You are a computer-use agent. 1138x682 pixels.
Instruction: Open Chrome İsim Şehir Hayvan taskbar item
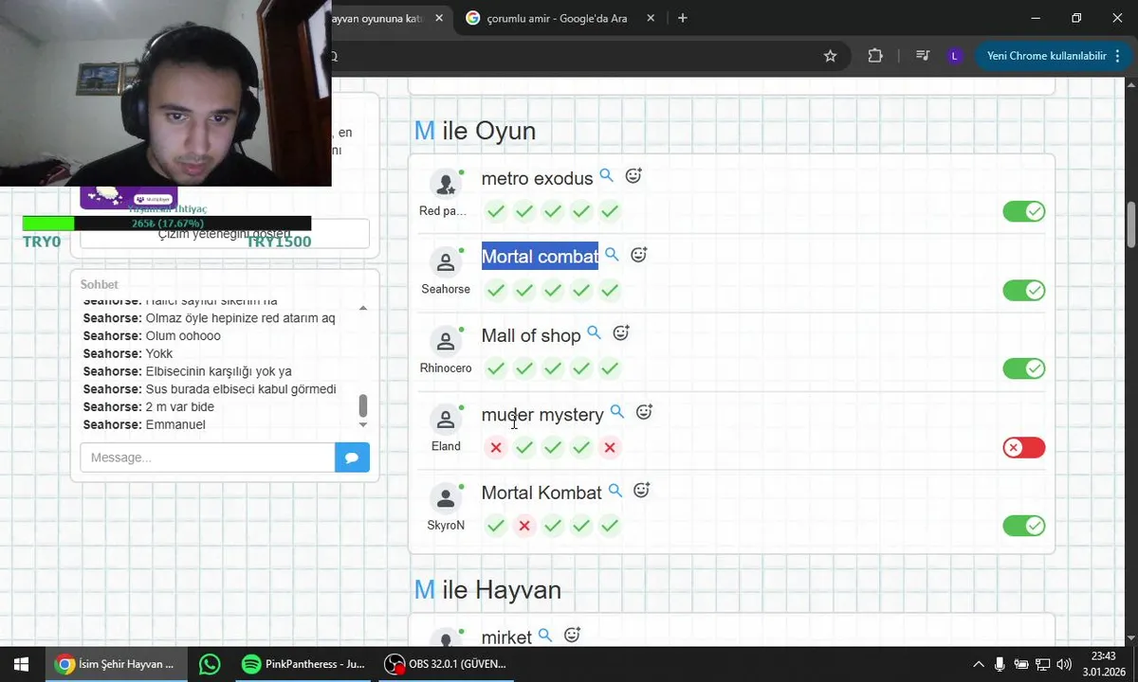116,664
